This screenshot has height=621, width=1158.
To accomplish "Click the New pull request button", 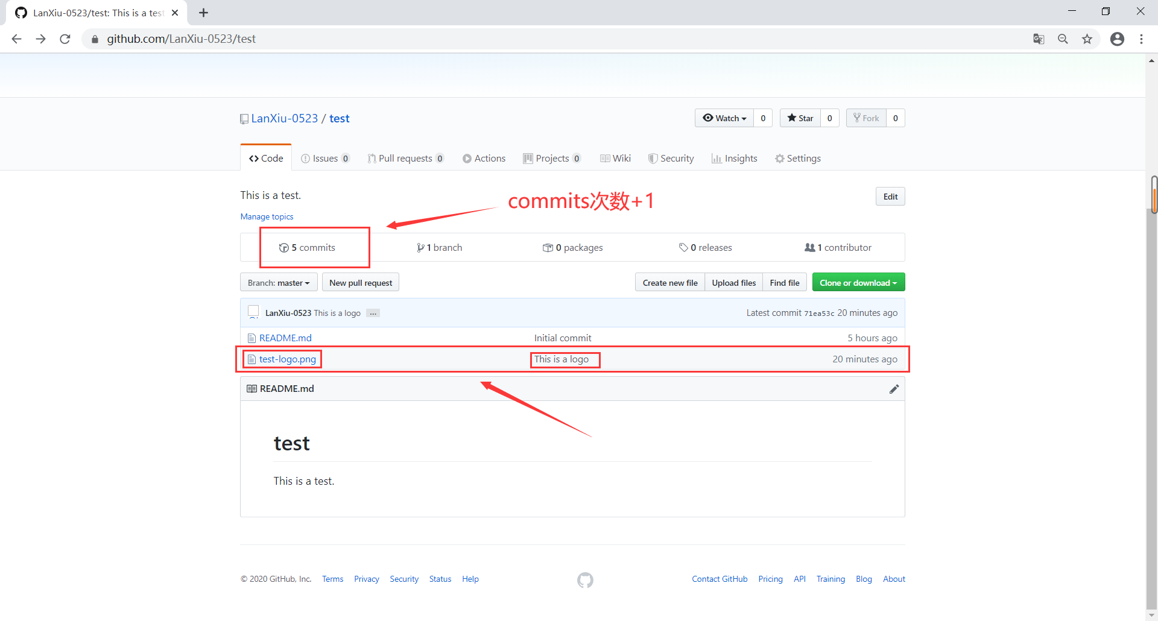I will tap(360, 282).
